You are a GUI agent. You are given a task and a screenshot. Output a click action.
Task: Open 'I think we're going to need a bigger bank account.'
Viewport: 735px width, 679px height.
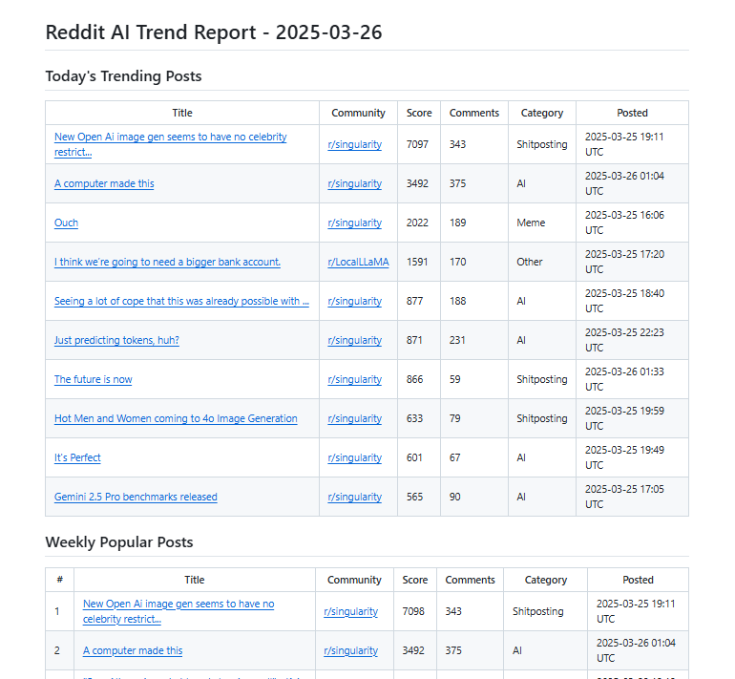pos(167,262)
